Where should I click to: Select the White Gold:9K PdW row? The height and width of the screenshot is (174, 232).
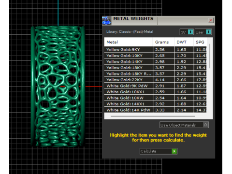point(156,86)
